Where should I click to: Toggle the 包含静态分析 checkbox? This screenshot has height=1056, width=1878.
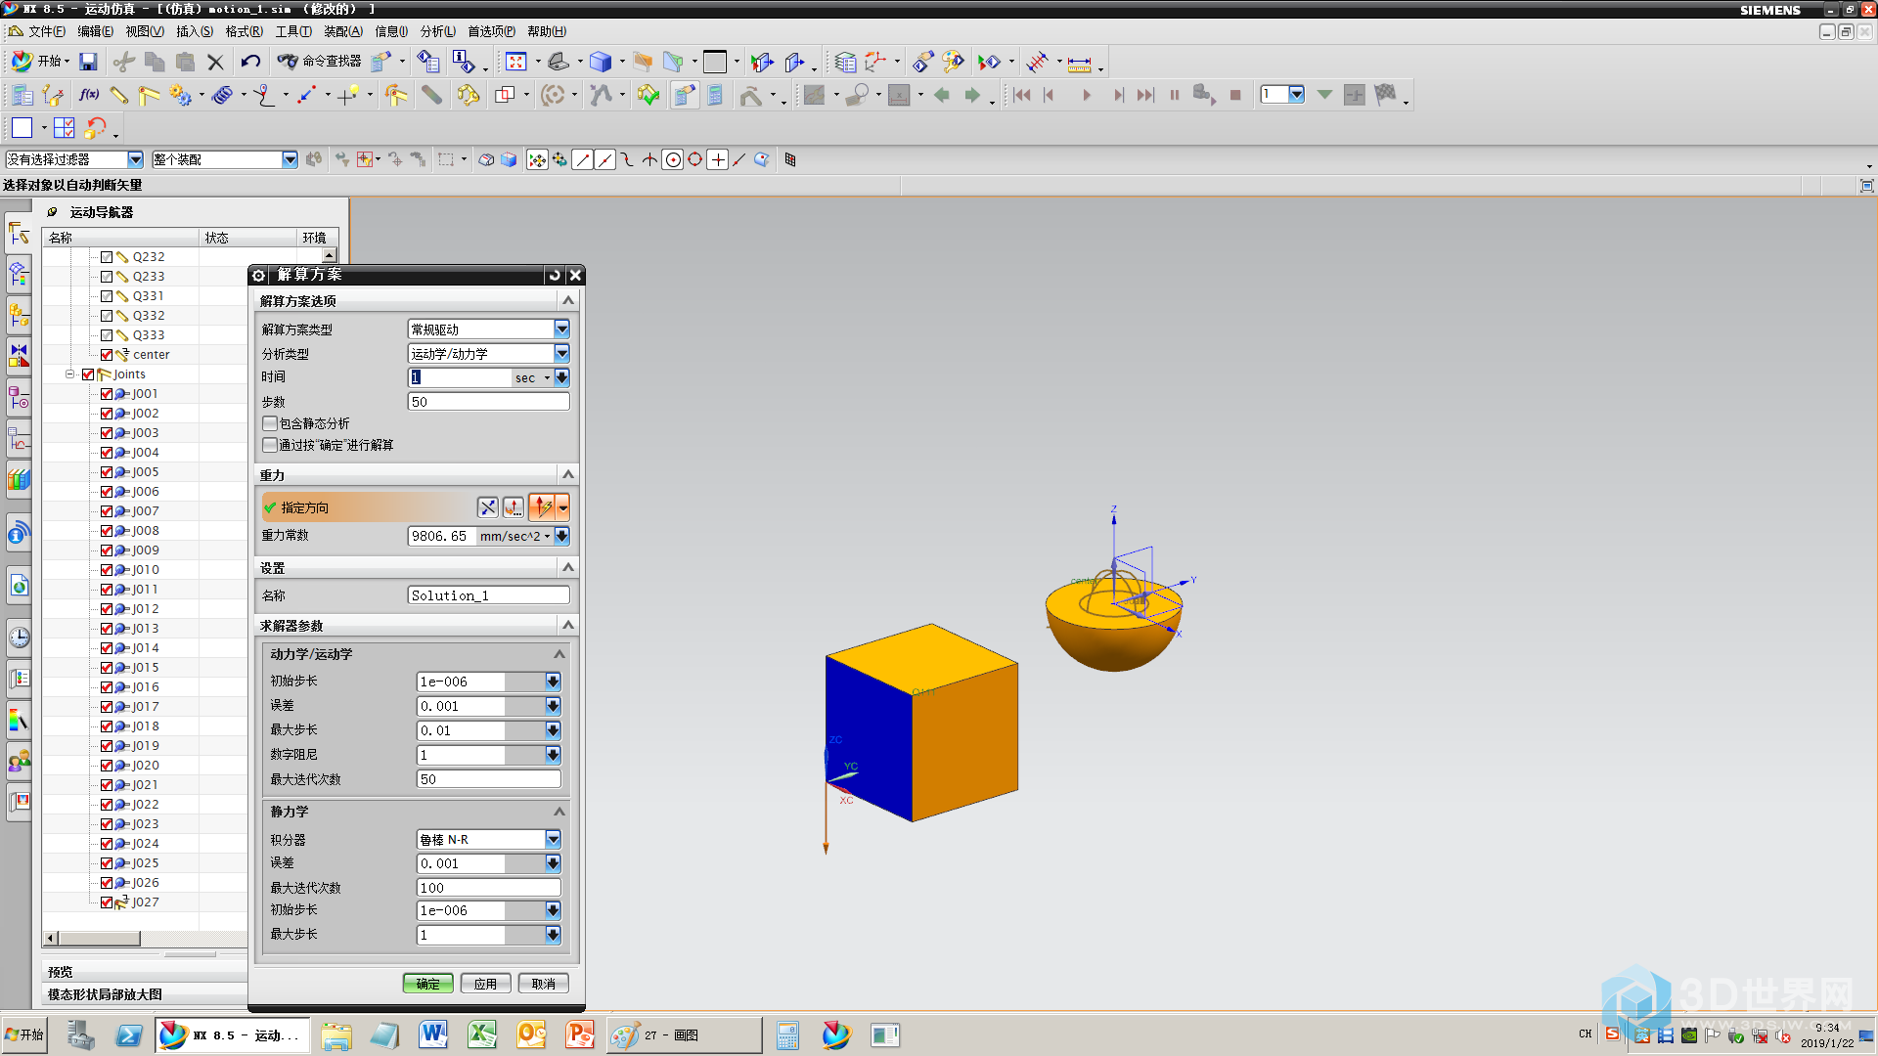(x=270, y=423)
